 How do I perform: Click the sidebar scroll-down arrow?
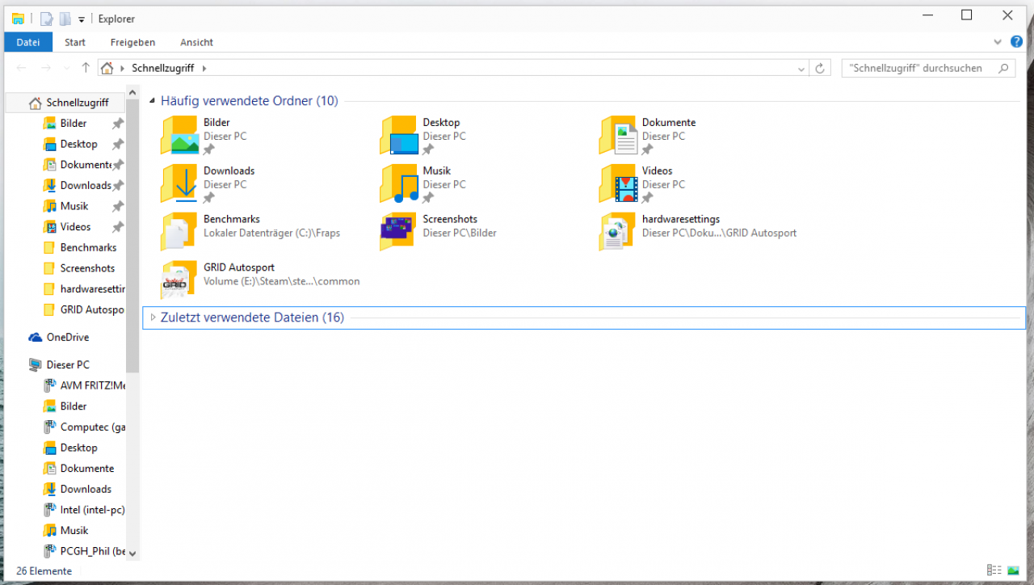click(132, 553)
